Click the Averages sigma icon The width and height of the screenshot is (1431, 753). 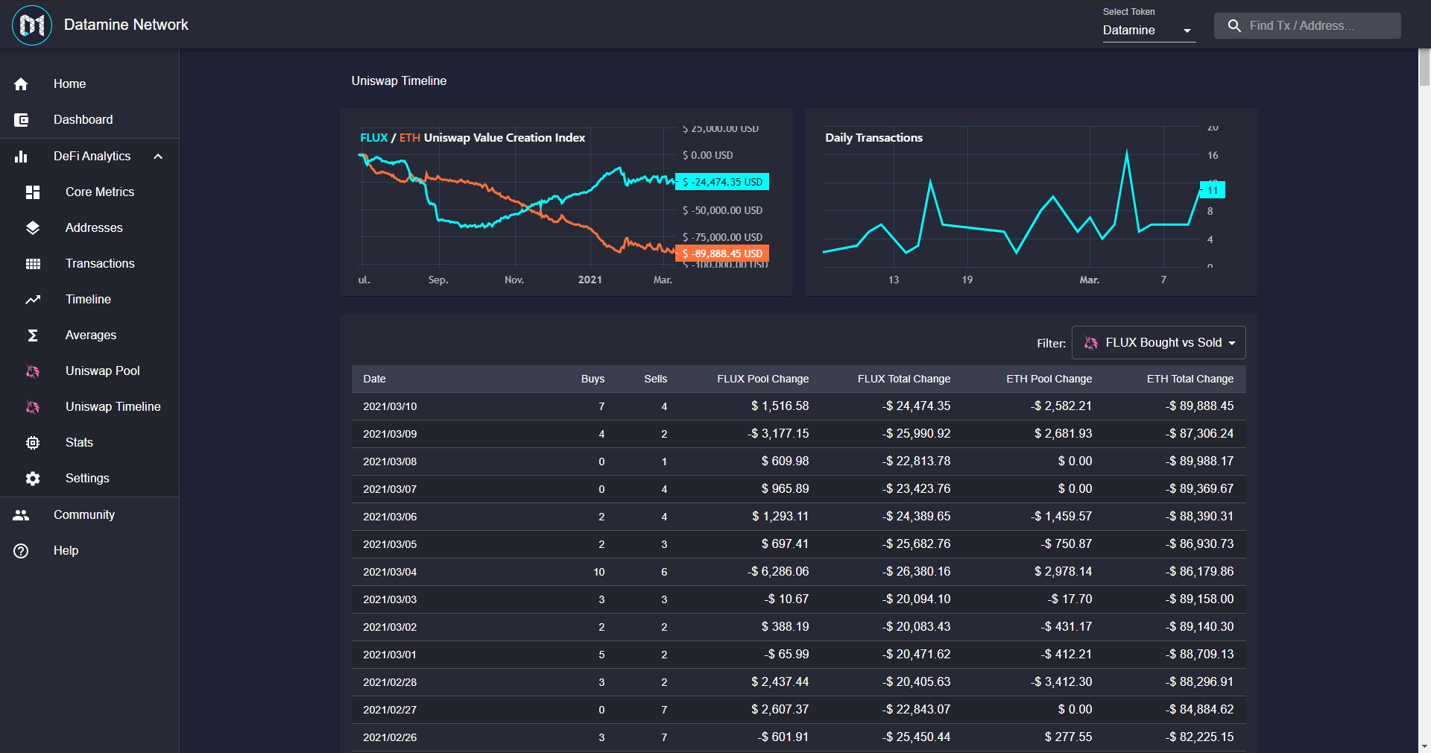(x=33, y=335)
